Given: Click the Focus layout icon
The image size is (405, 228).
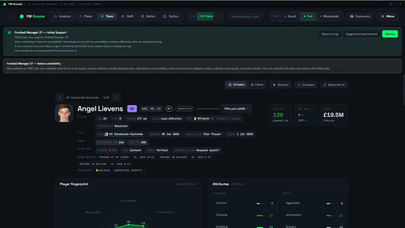Looking at the screenshot, I should click(252, 85).
